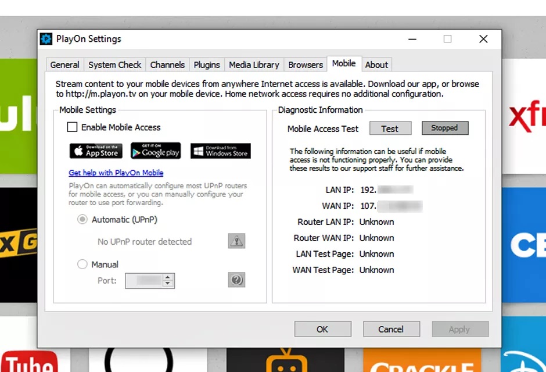
Task: Click the Google Play badge
Action: [x=156, y=151]
